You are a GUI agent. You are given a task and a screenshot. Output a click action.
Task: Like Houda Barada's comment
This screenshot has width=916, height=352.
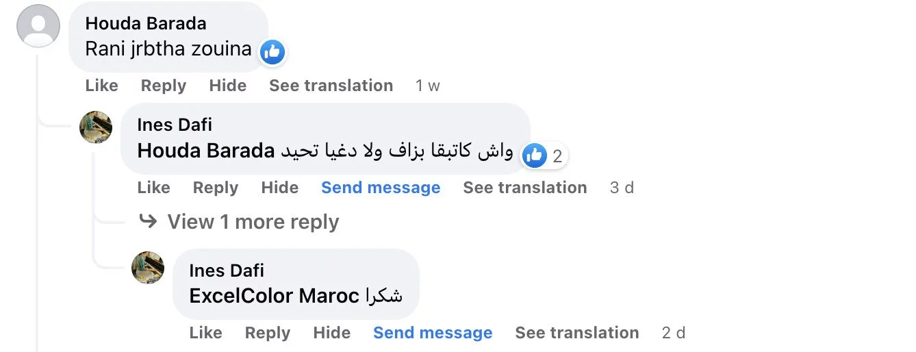[x=101, y=86]
